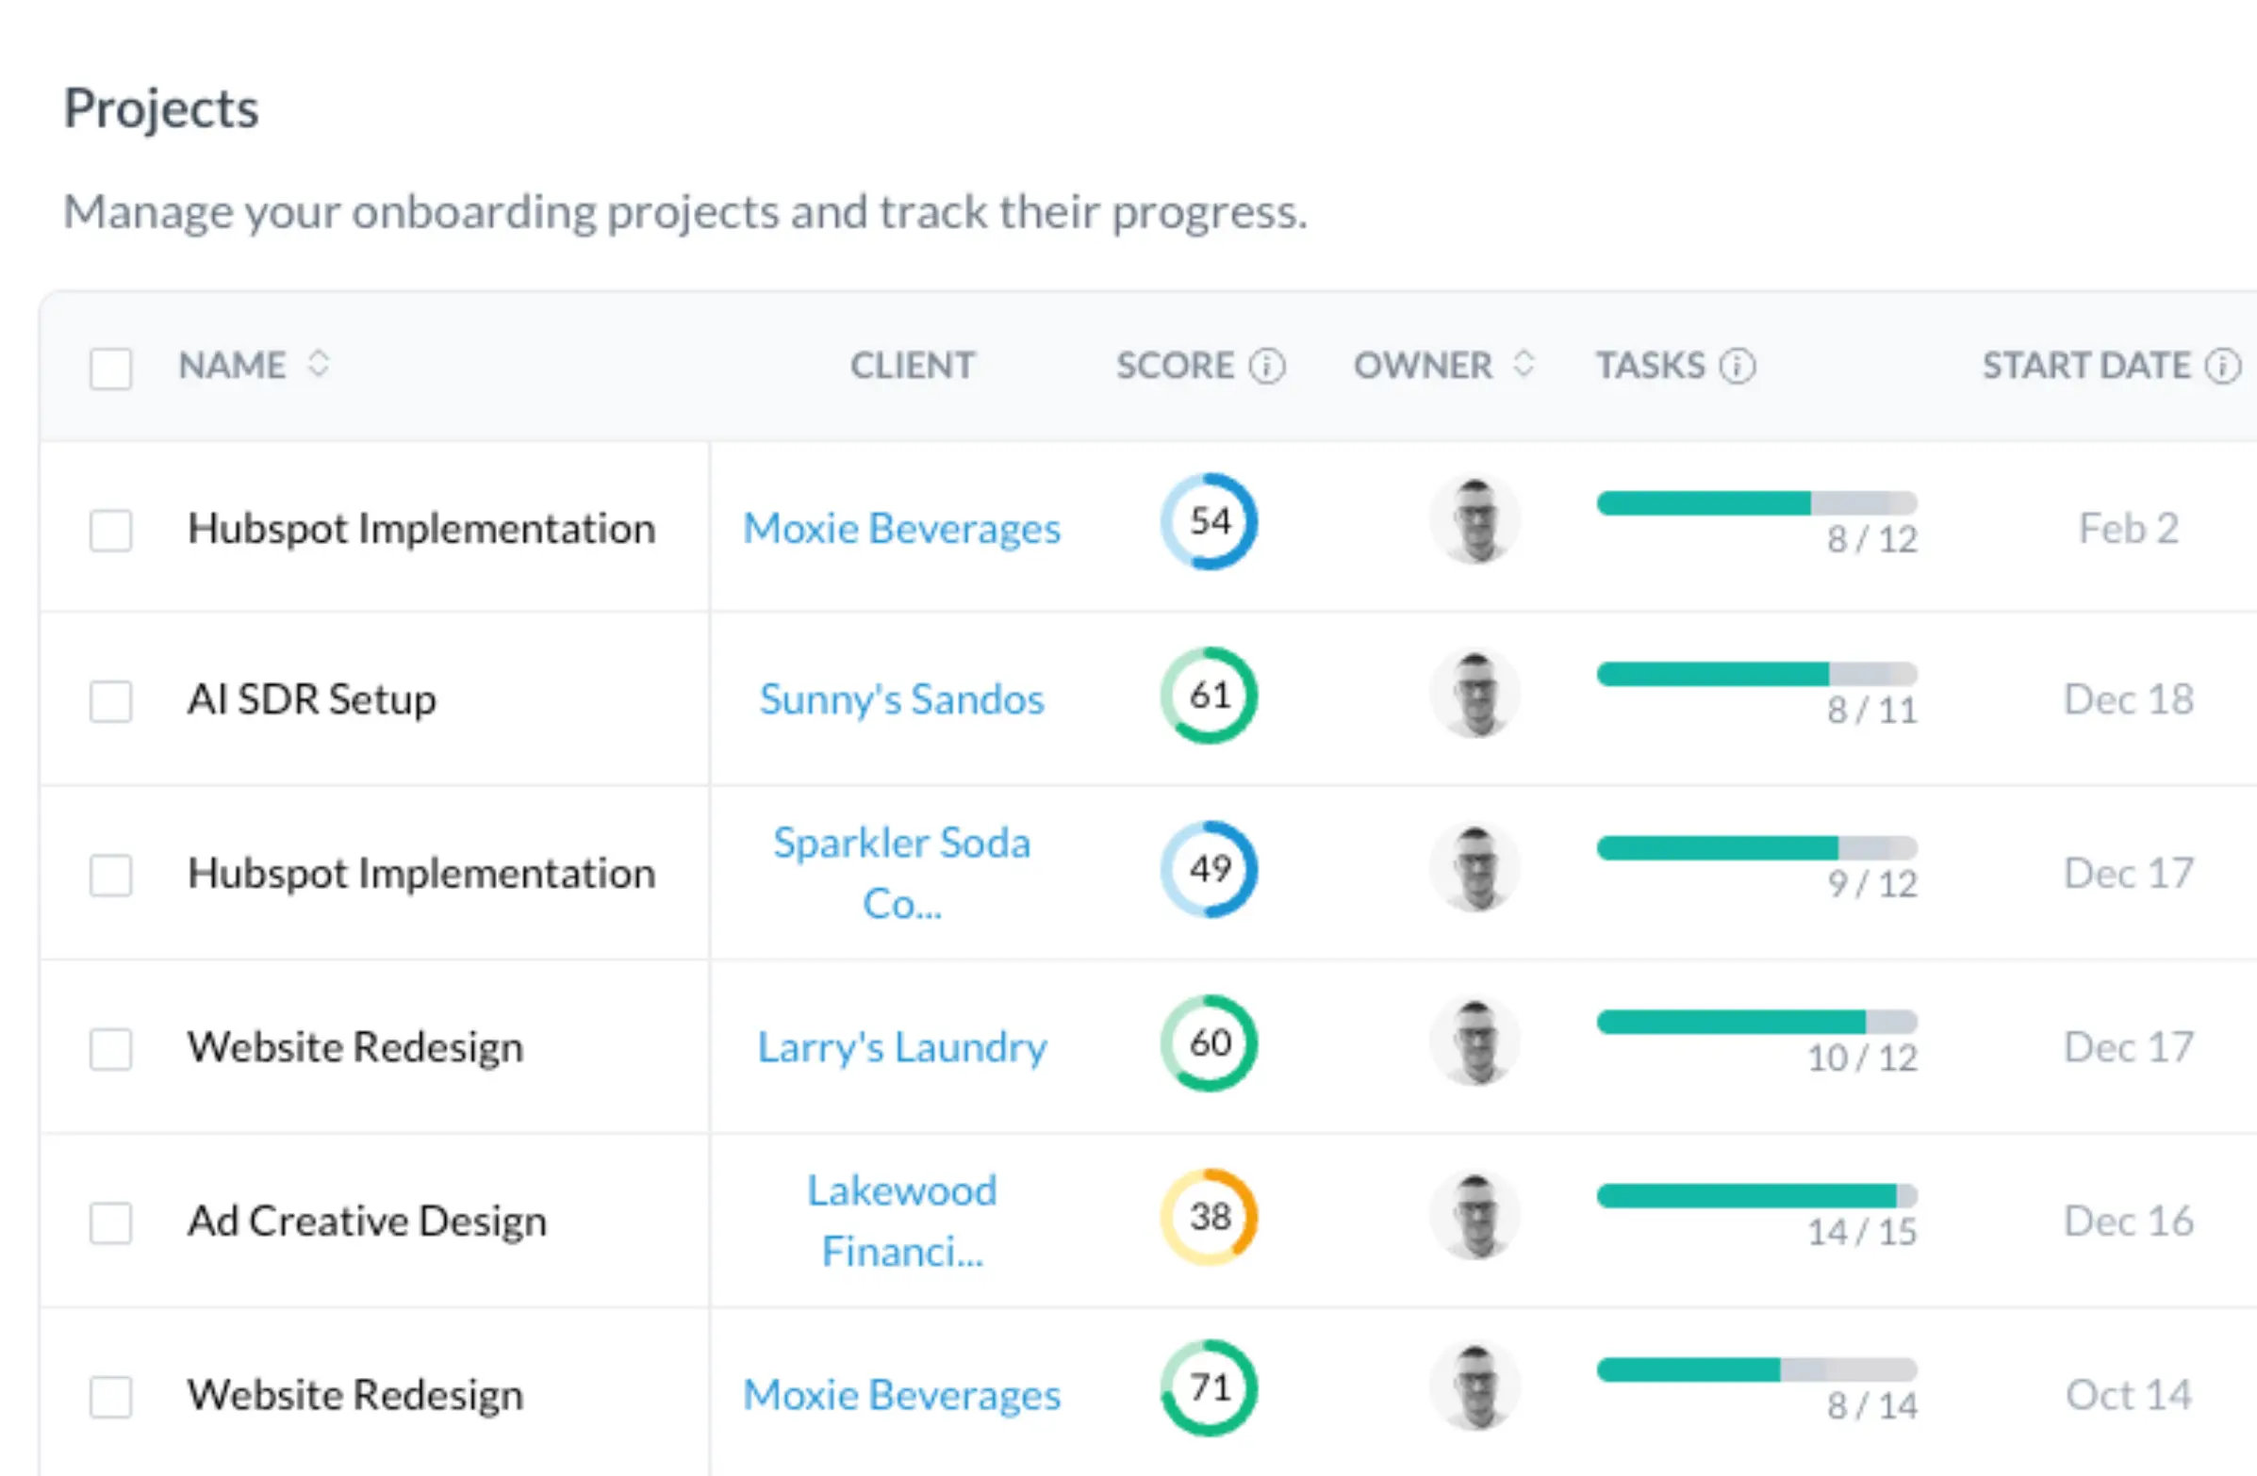Sort projects by the Name column arrows
2257x1476 pixels.
(x=319, y=364)
